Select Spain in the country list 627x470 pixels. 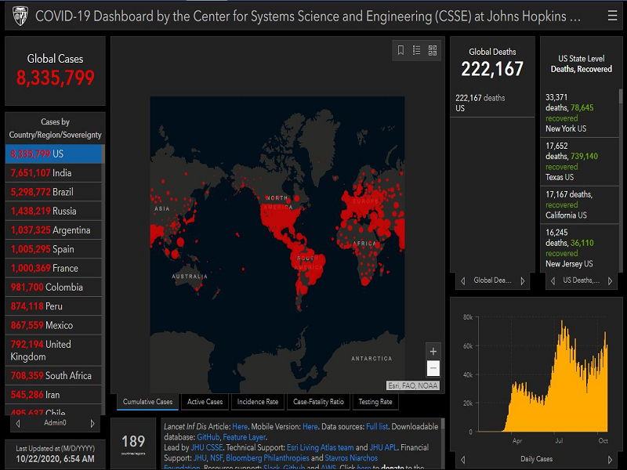click(53, 249)
